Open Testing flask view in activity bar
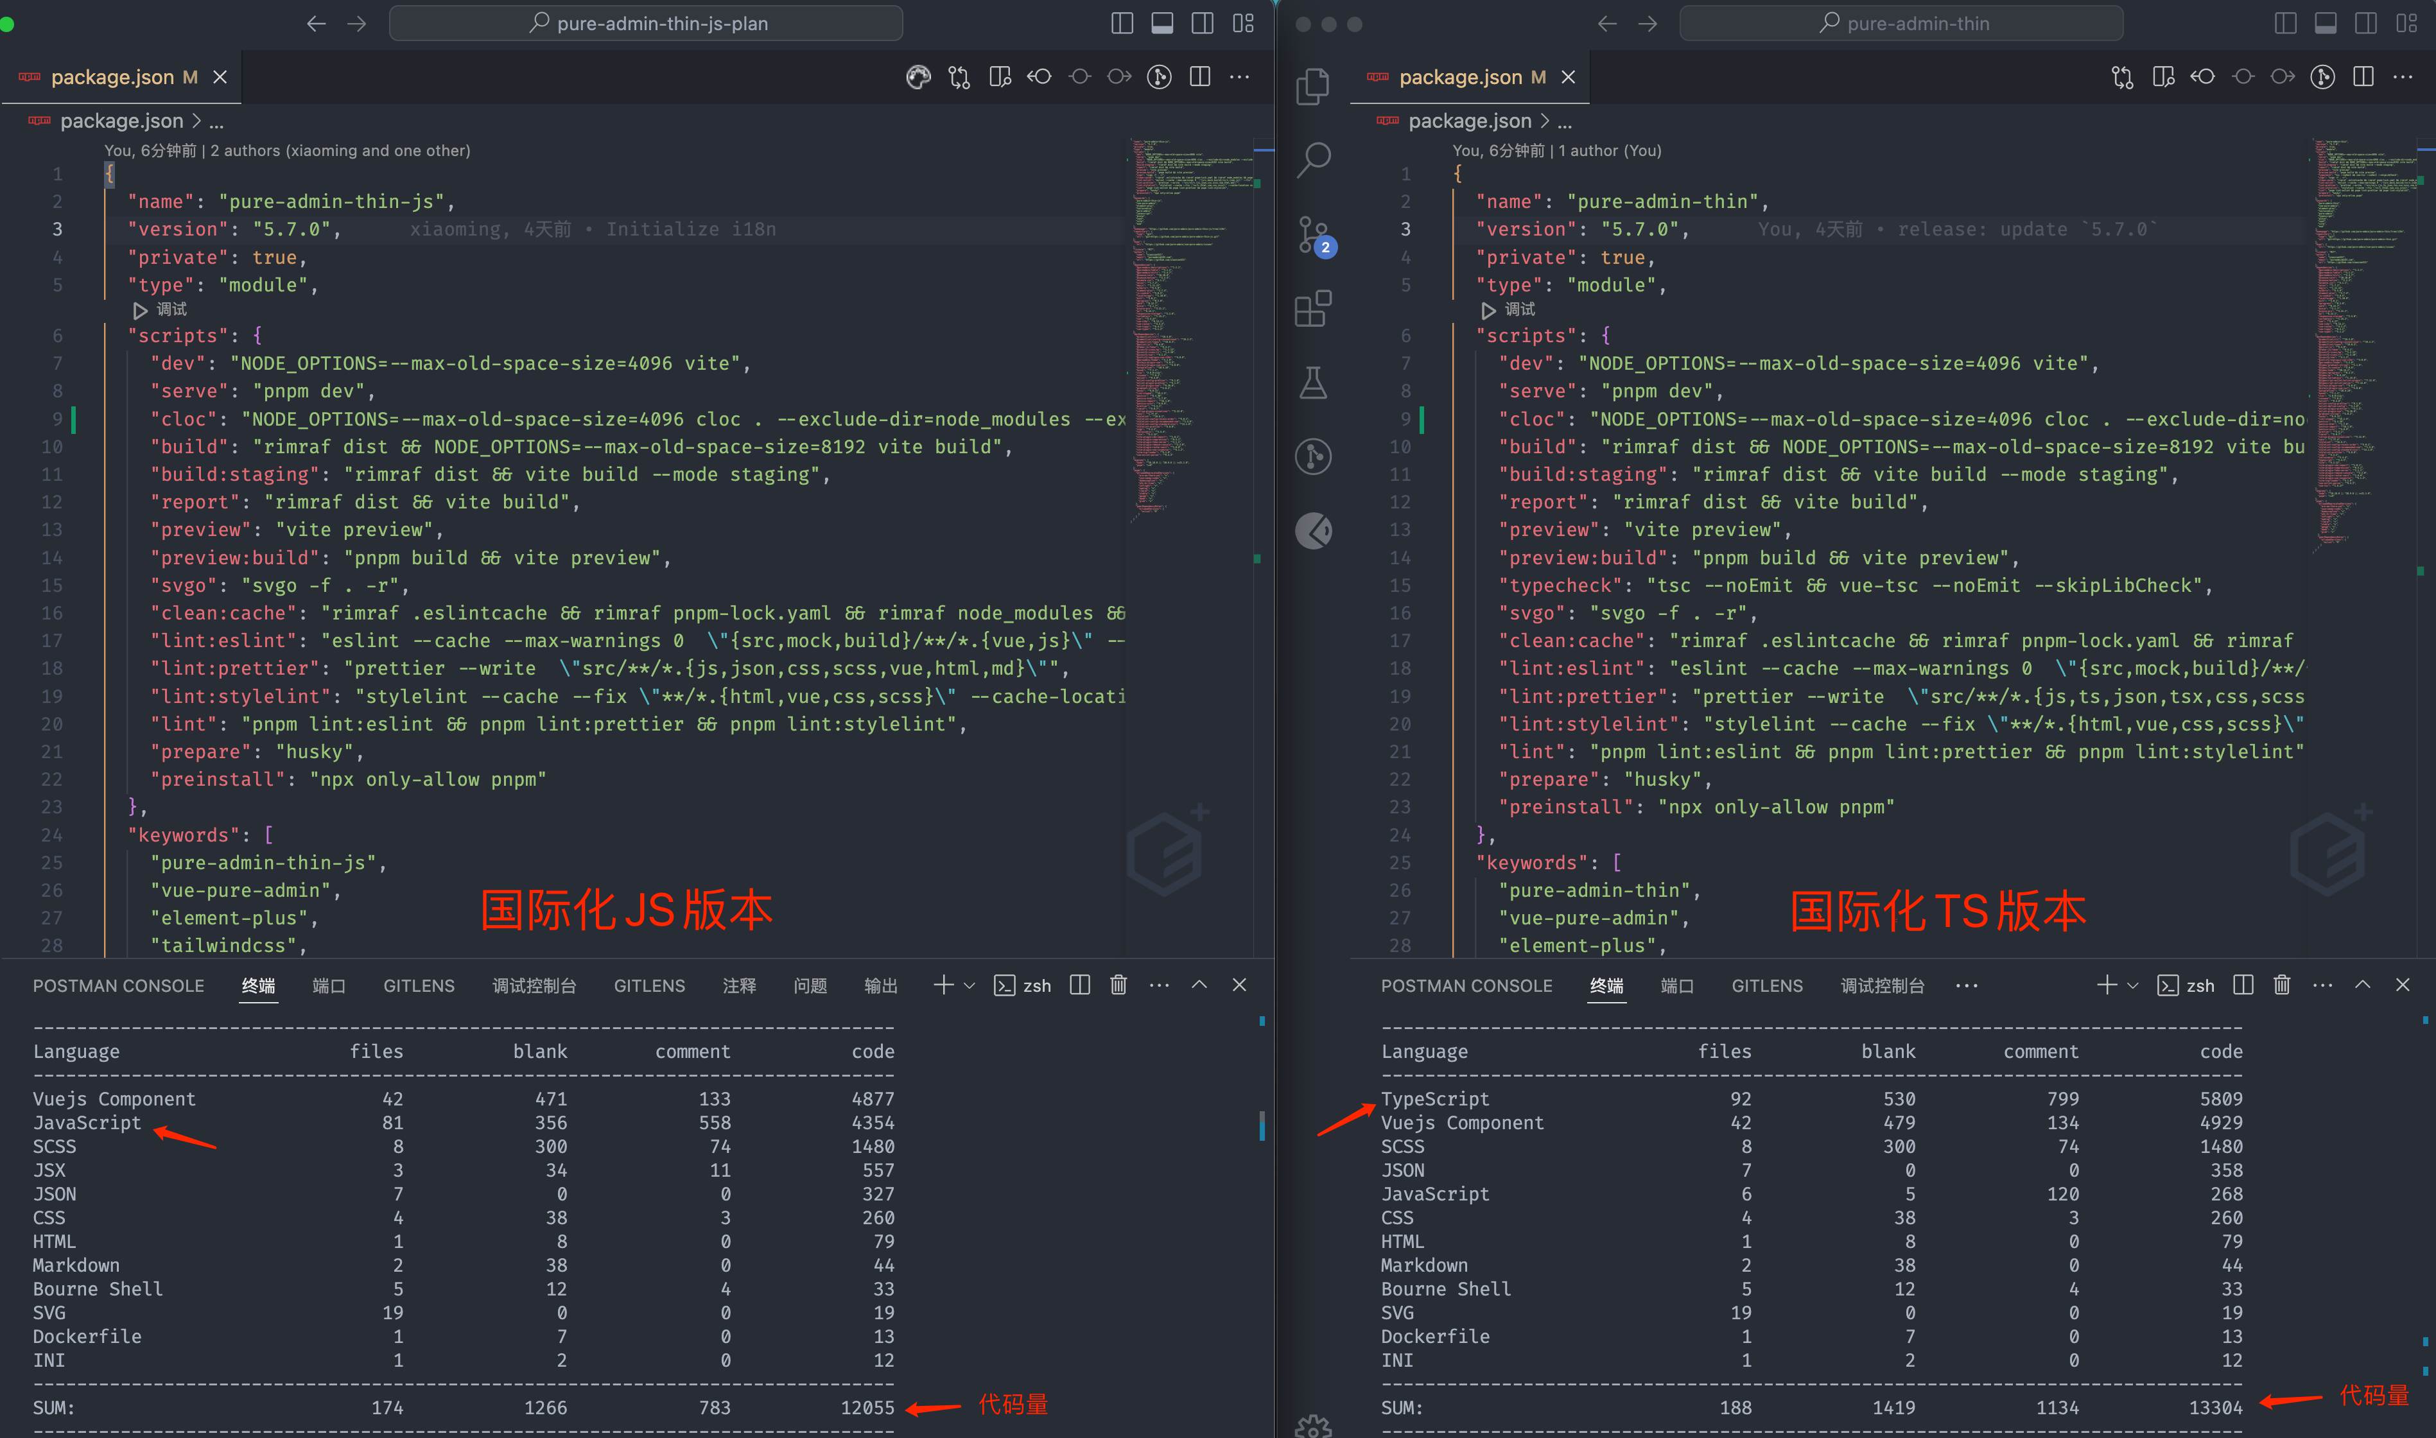Viewport: 2436px width, 1438px height. click(1313, 383)
